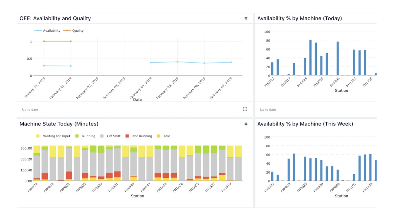Image resolution: width=394 pixels, height=221 pixels.
Task: Expand the OEE chart to fullscreen
Action: pyautogui.click(x=245, y=109)
